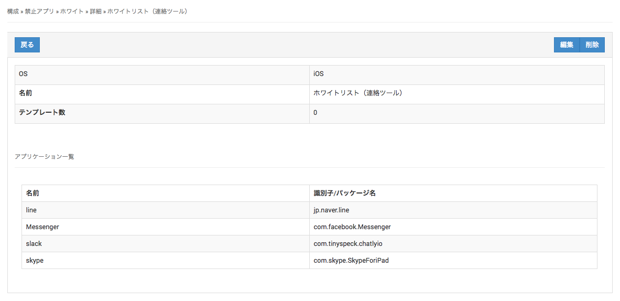
Task: Click the 戻る back button
Action: [27, 45]
